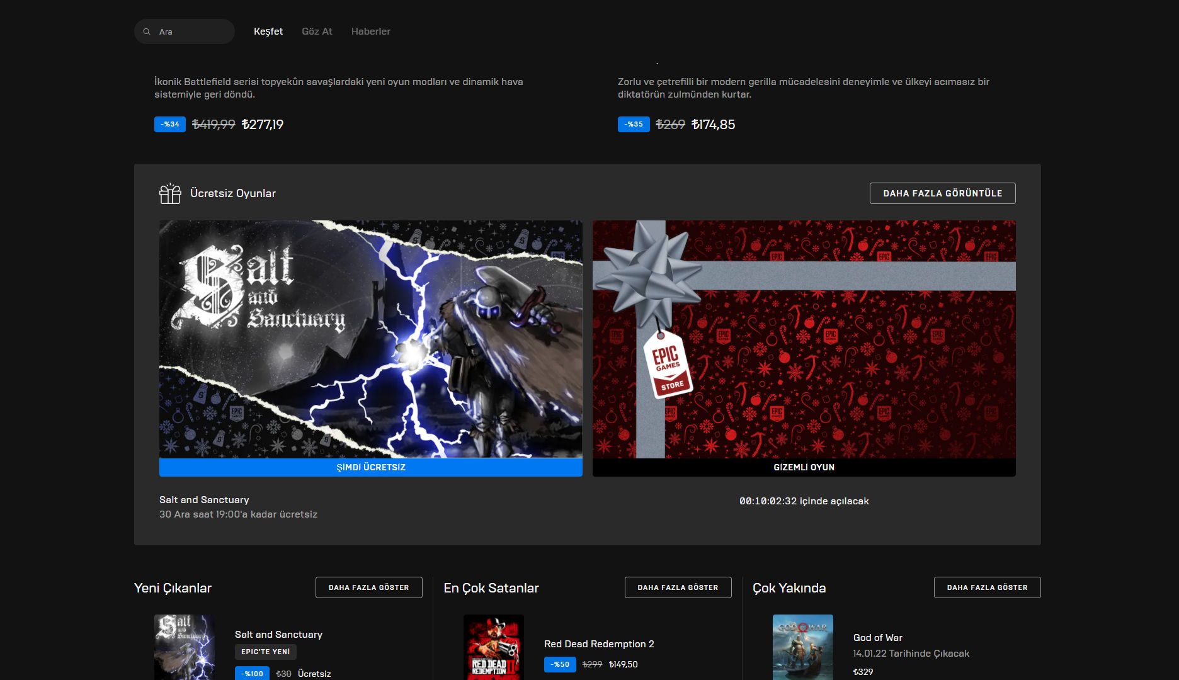The image size is (1179, 680).
Task: Click the Epic Games tag on the mystery banner
Action: (x=669, y=365)
